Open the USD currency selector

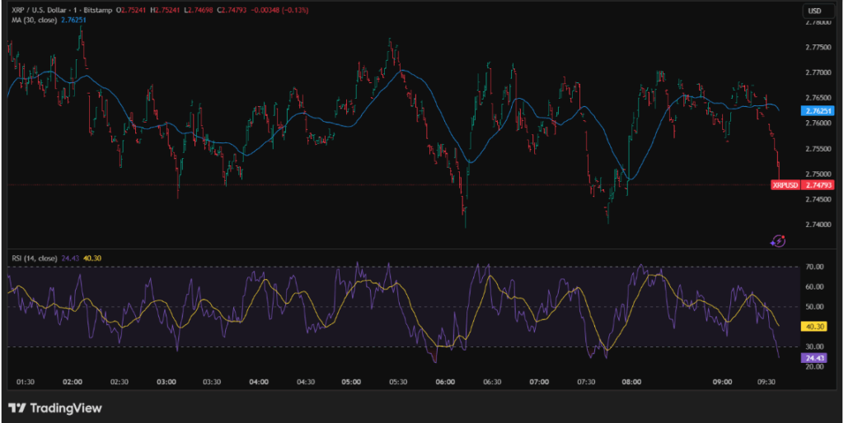814,11
